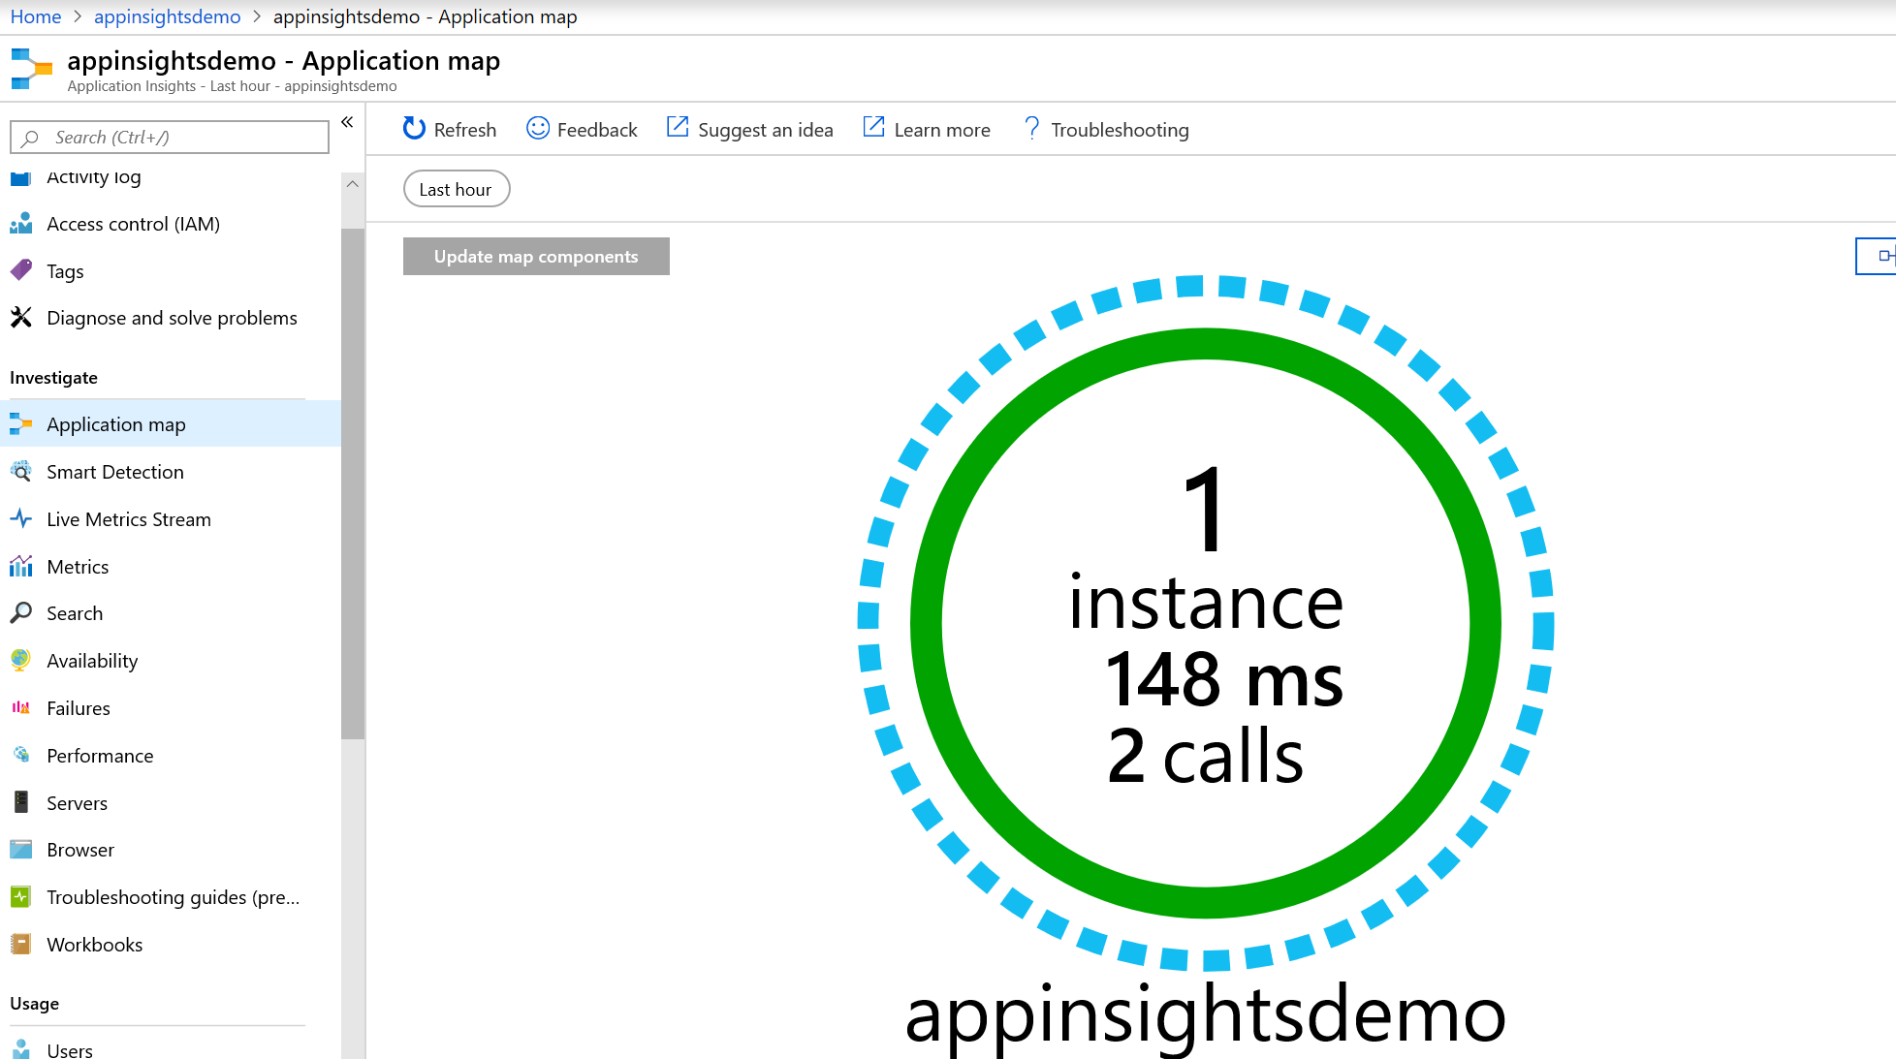Click the Failures chart icon
Viewport: 1896px width, 1059px height.
(20, 708)
